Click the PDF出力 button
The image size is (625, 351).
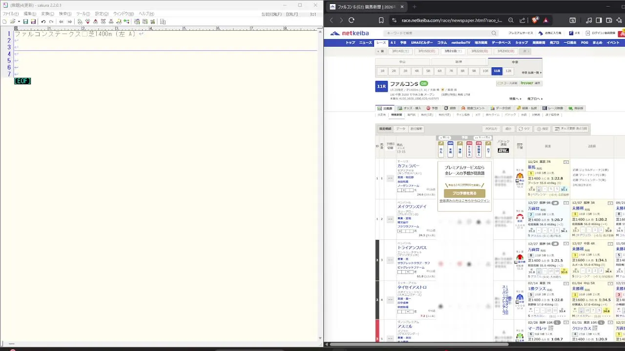[491, 129]
